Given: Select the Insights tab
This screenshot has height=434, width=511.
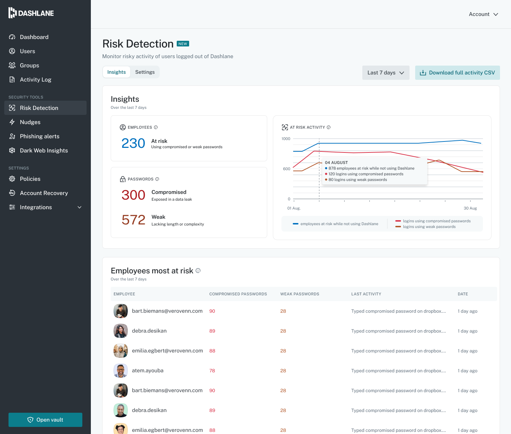Looking at the screenshot, I should click(x=116, y=72).
